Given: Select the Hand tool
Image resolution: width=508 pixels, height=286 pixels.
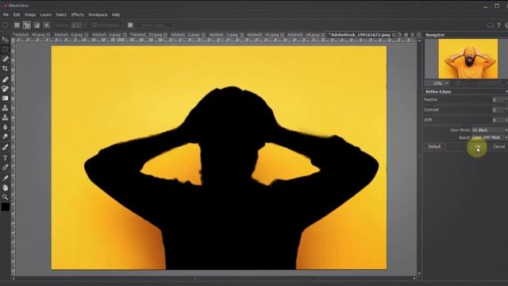Looking at the screenshot, I should click(5, 187).
